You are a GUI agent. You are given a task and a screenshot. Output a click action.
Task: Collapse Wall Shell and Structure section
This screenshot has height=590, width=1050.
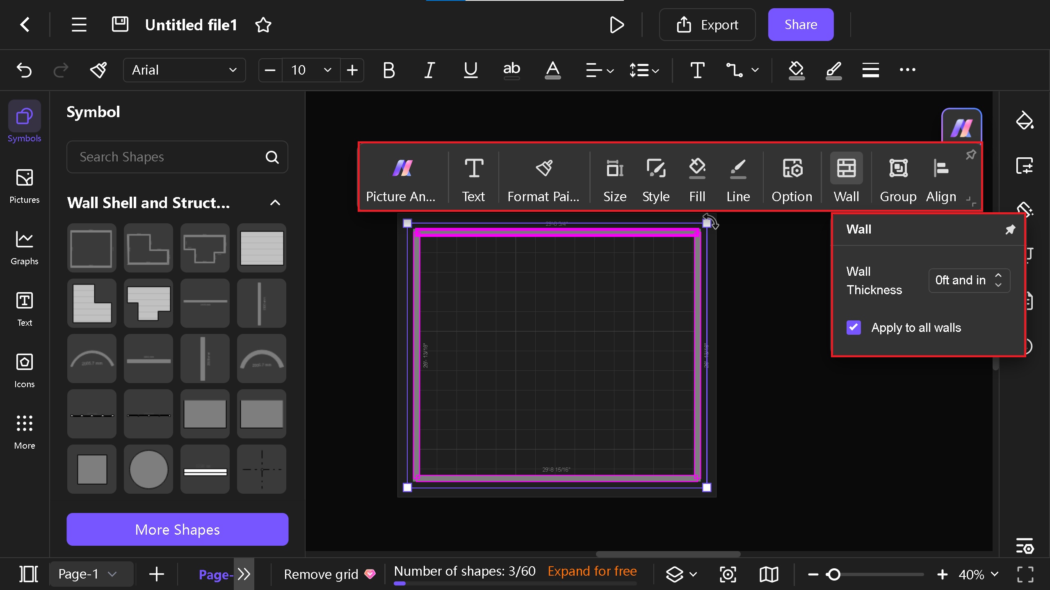click(275, 203)
